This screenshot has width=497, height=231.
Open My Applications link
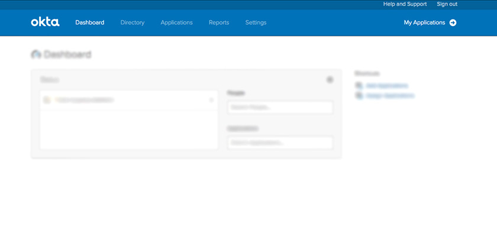[x=424, y=23]
